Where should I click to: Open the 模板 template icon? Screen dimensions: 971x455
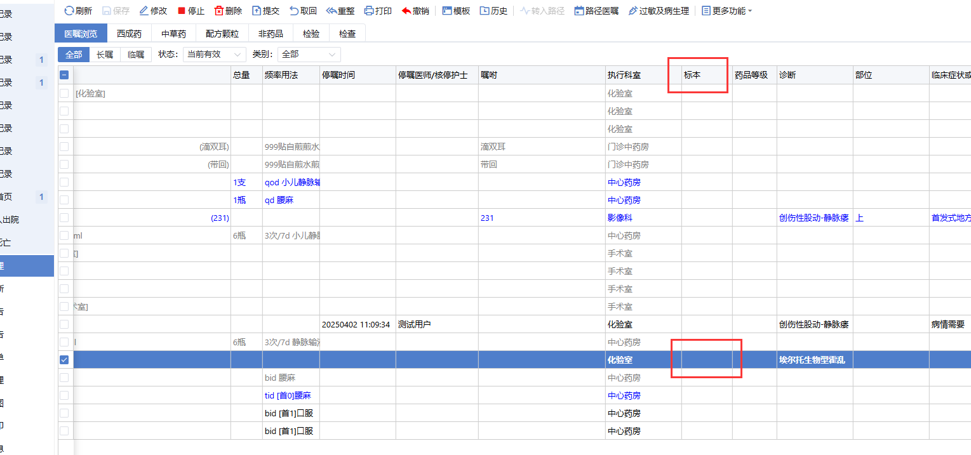[x=447, y=11]
